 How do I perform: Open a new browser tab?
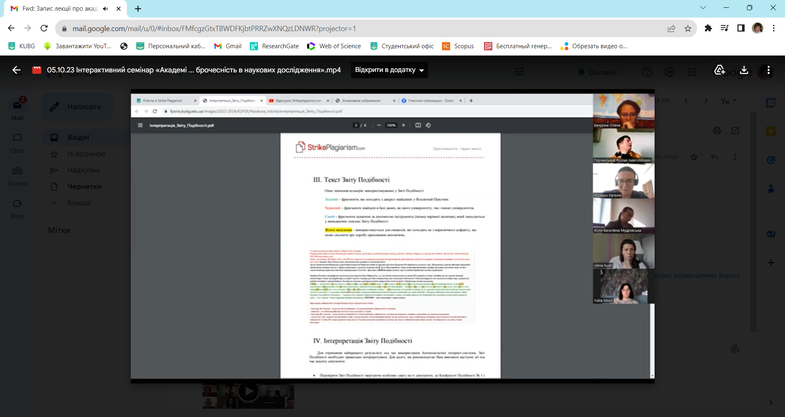pyautogui.click(x=138, y=9)
